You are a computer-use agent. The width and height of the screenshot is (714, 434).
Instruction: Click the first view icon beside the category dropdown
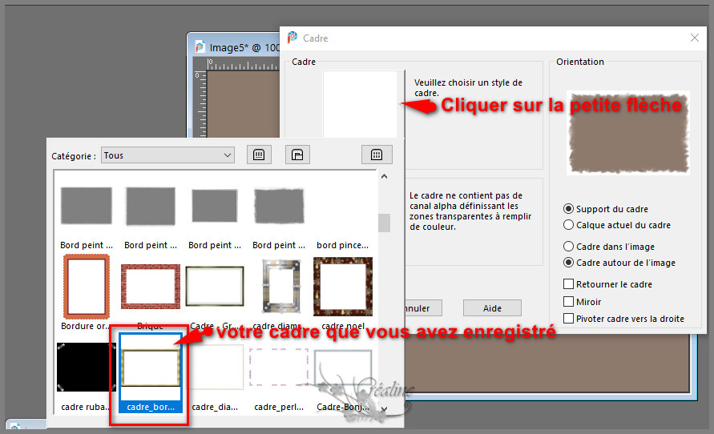click(259, 155)
